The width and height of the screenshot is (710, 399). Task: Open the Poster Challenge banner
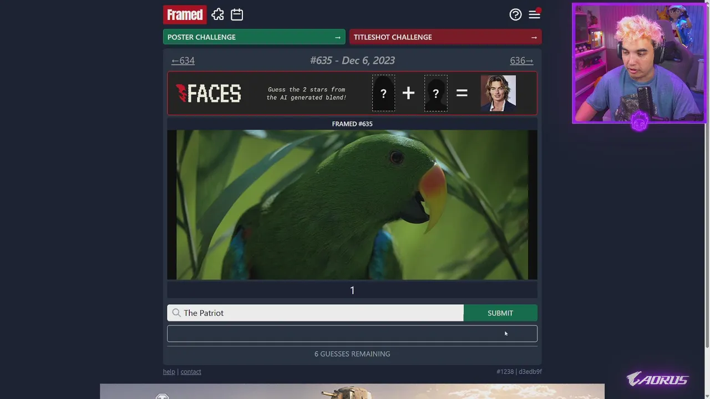(254, 37)
